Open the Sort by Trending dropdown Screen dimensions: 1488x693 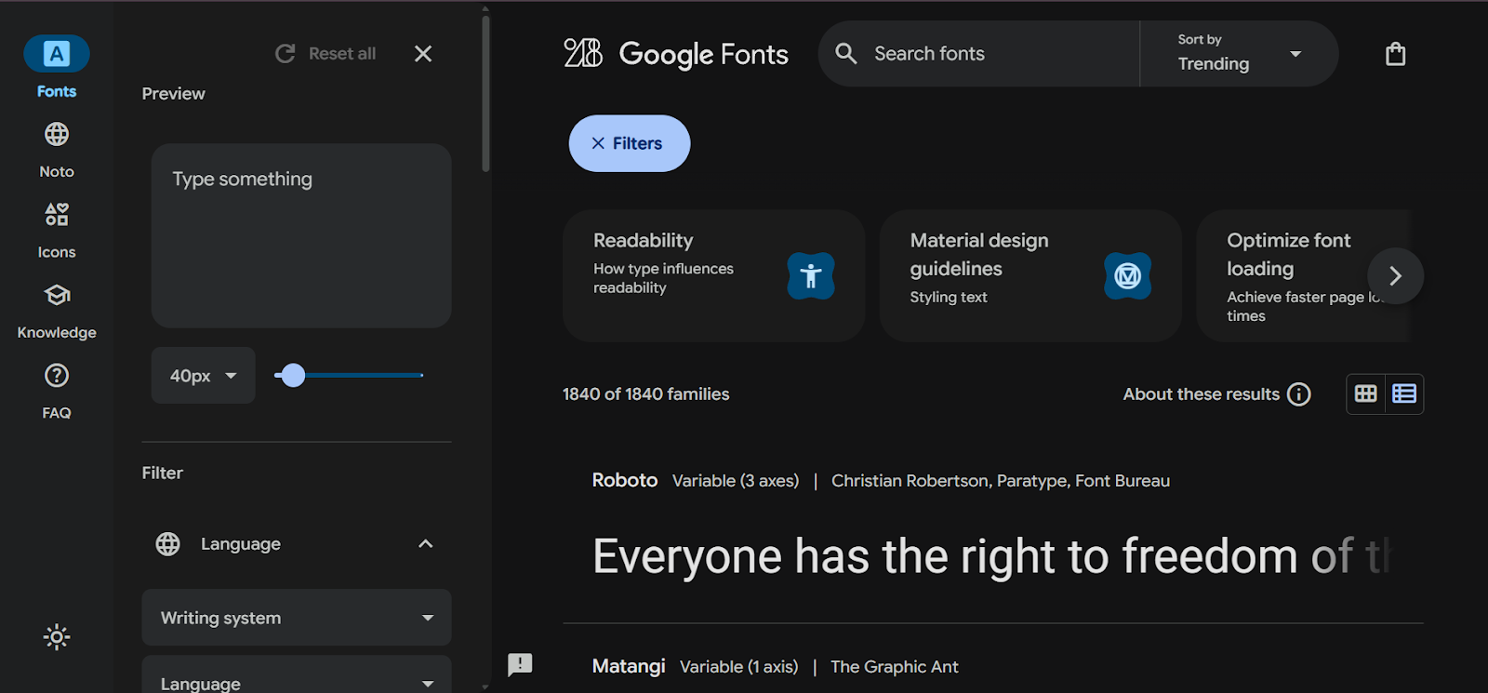pos(1239,54)
